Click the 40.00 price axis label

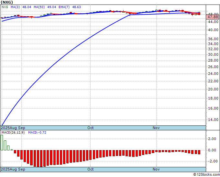tap(213, 30)
